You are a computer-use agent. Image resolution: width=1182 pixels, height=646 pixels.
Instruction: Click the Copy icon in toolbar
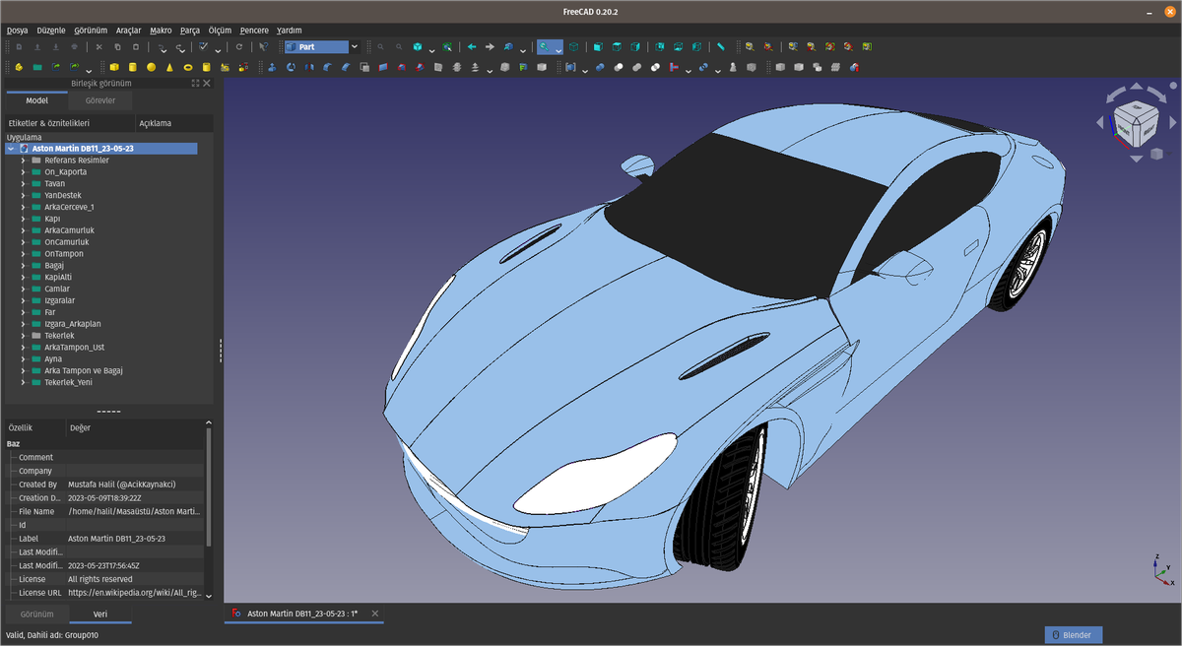click(117, 46)
